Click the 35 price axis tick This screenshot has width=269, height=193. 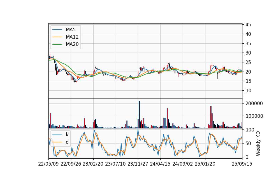[248, 44]
